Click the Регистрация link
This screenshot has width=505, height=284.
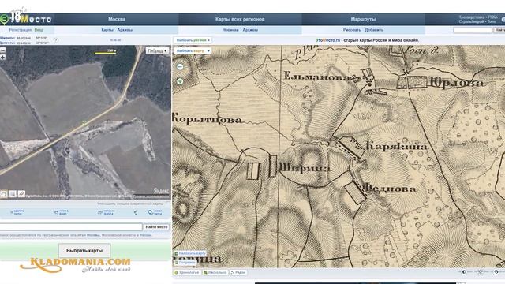(21, 30)
